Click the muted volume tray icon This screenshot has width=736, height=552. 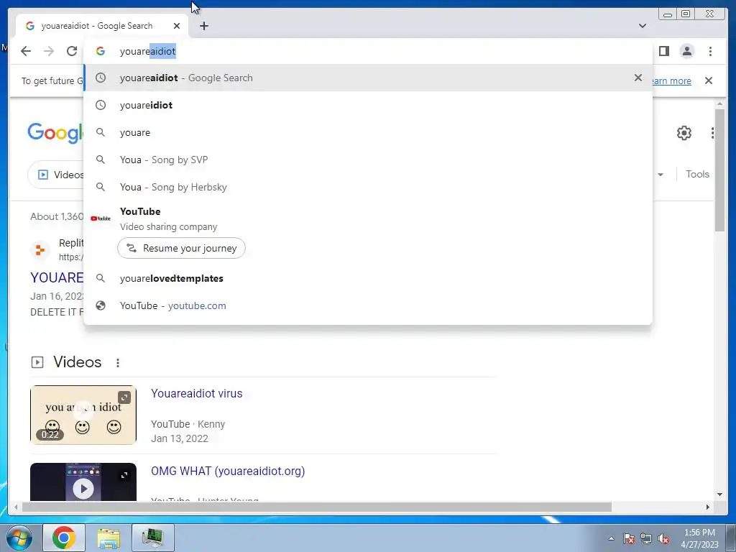663,538
